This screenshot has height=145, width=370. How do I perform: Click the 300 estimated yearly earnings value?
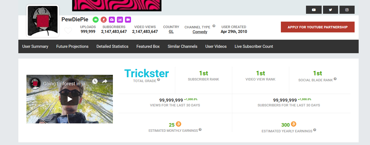pos(285,125)
